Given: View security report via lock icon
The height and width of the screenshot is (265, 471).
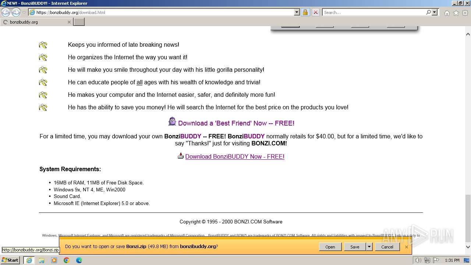Looking at the screenshot, I should click(x=305, y=13).
